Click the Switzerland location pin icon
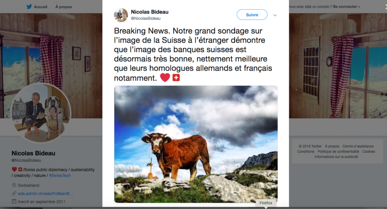The image size is (387, 209). point(14,185)
